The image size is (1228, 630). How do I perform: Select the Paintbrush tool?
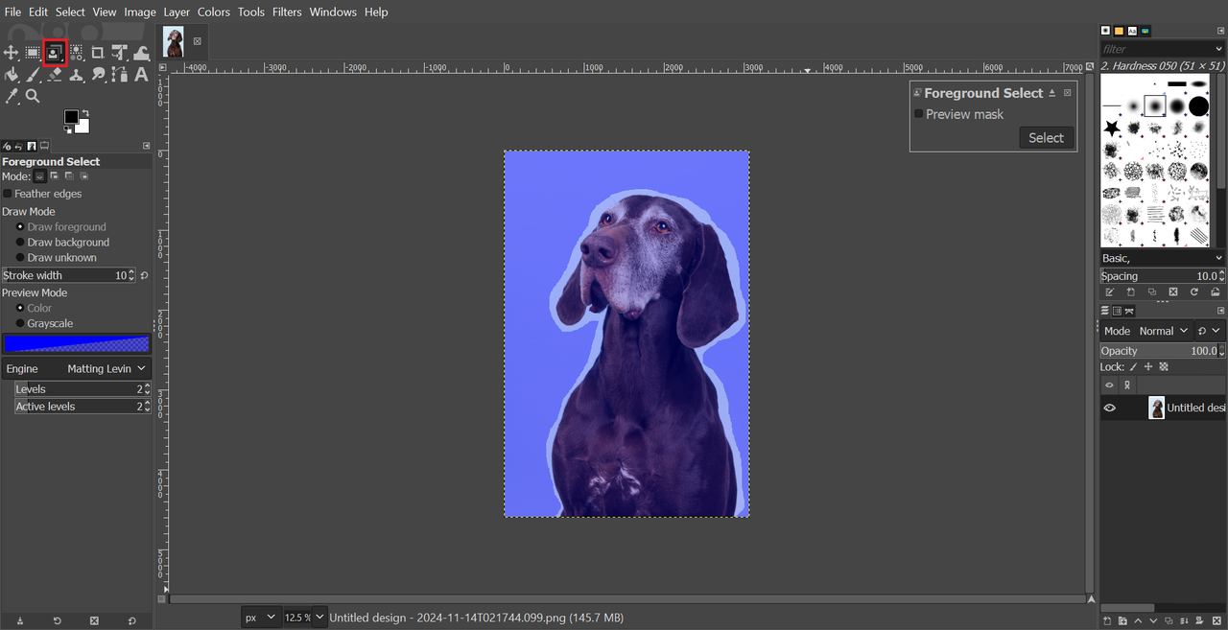point(33,74)
